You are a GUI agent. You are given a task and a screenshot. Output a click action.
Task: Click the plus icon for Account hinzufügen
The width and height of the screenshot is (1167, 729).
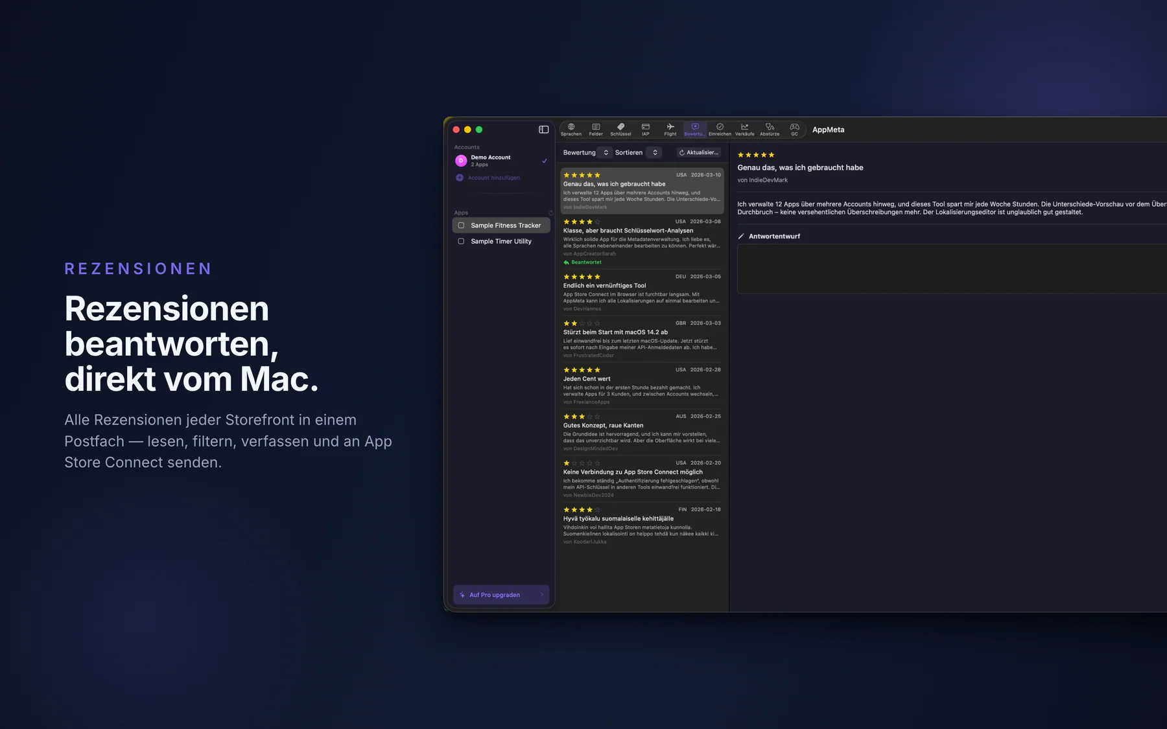[460, 178]
